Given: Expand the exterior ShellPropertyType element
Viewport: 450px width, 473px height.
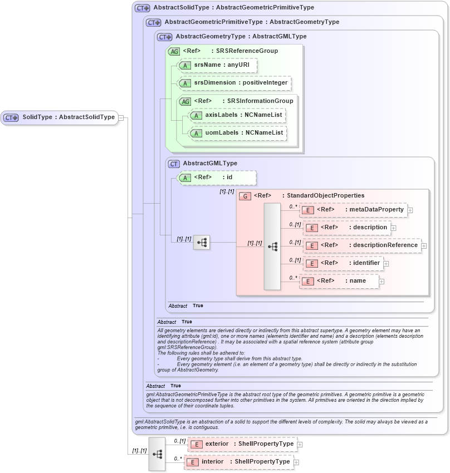Looking at the screenshot, I should [300, 445].
